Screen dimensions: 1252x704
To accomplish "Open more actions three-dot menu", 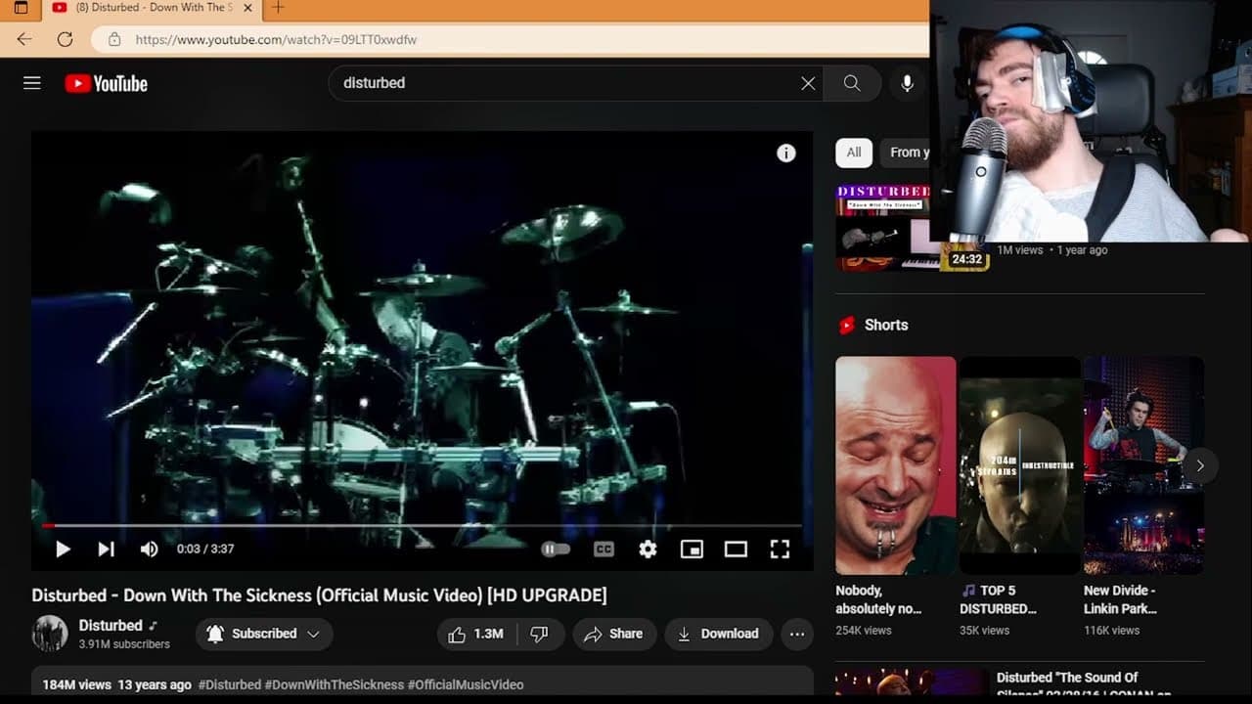I will coord(797,634).
